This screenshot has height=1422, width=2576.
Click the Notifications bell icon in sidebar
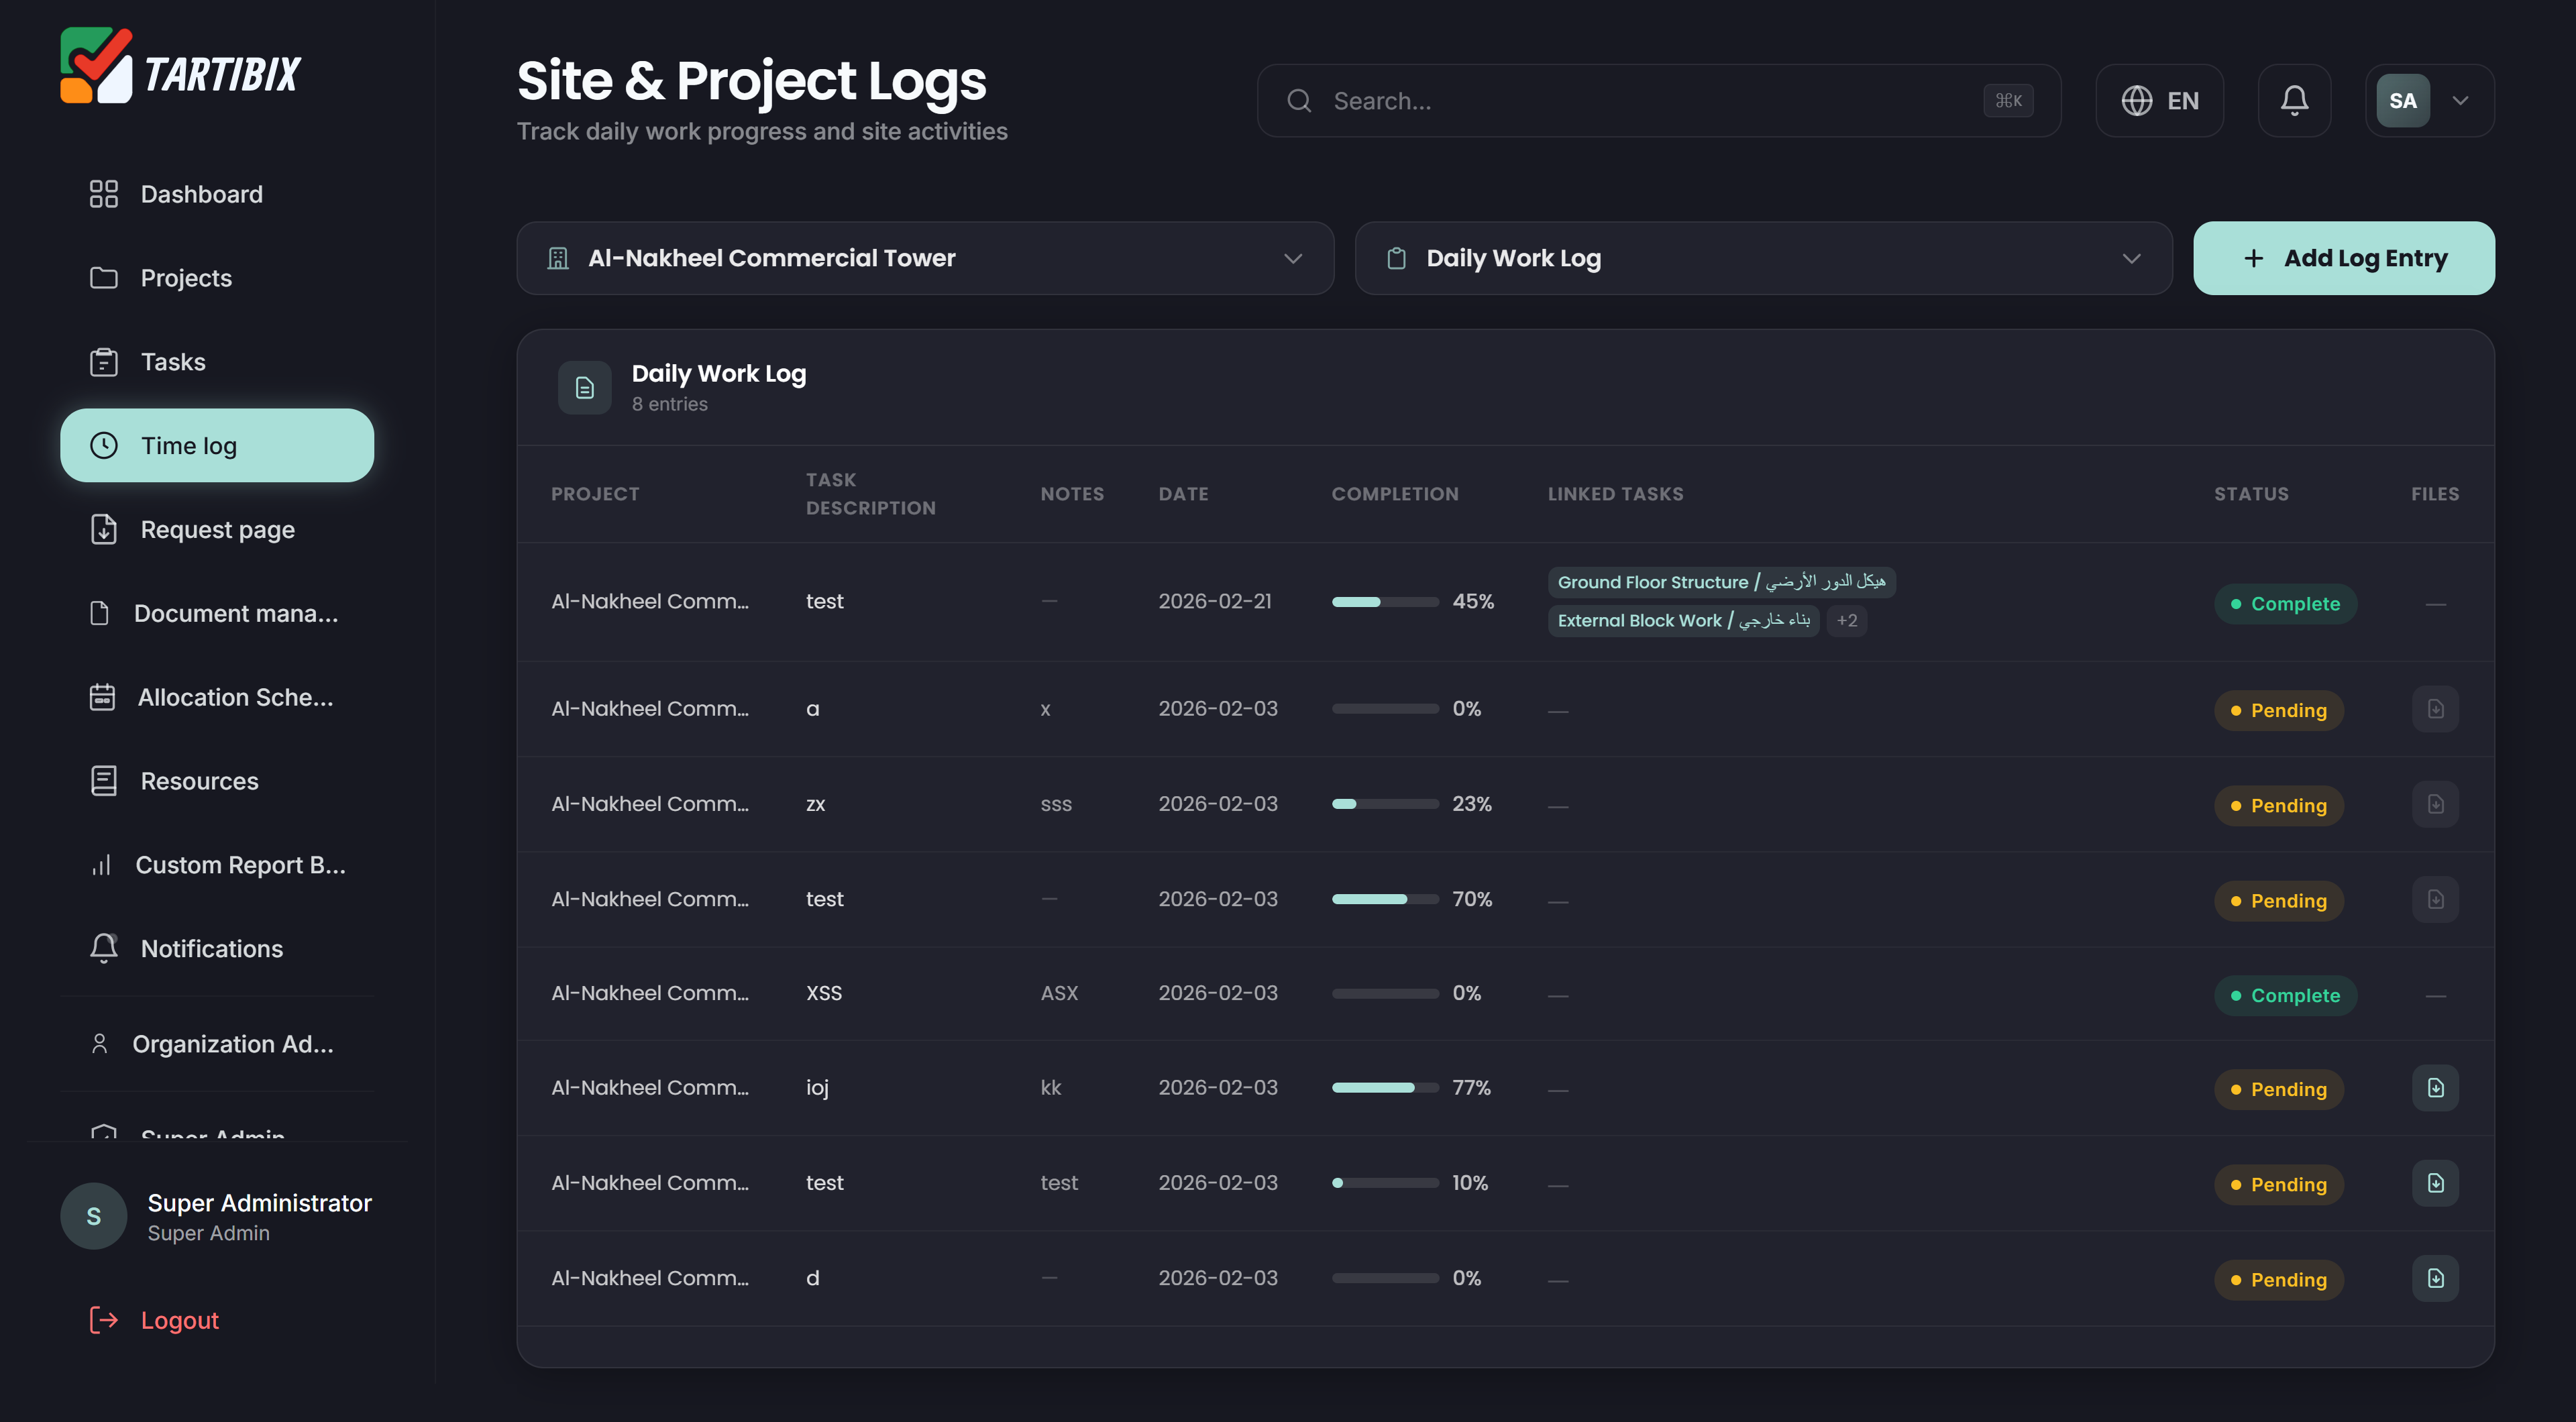coord(103,948)
